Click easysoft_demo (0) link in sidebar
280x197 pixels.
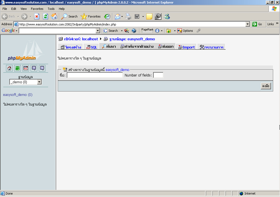coord(18,95)
